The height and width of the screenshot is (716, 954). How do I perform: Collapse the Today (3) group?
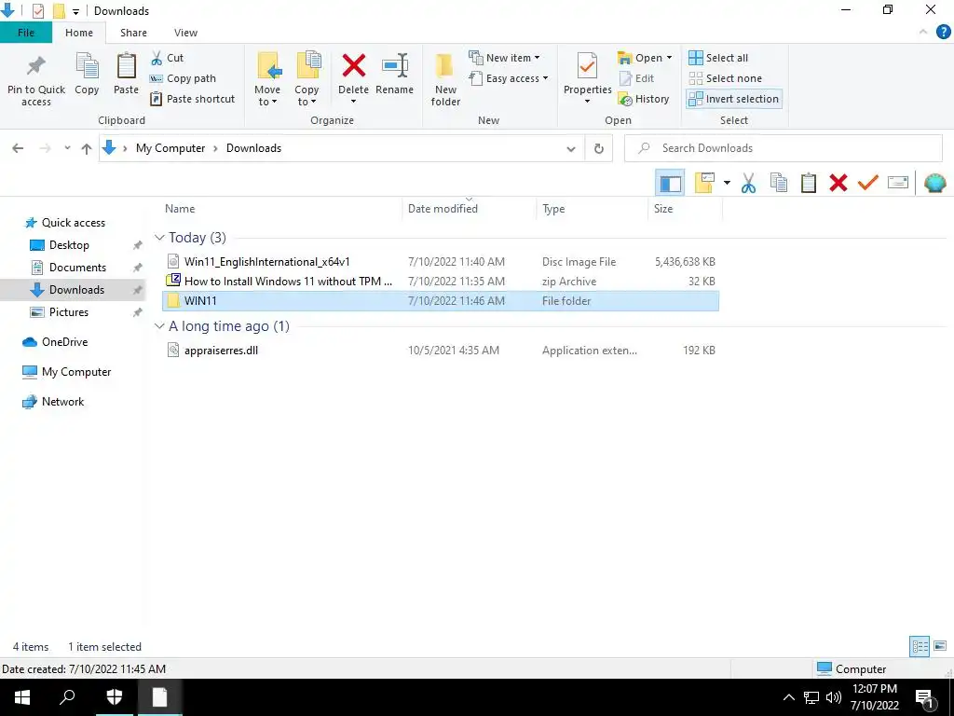(159, 238)
